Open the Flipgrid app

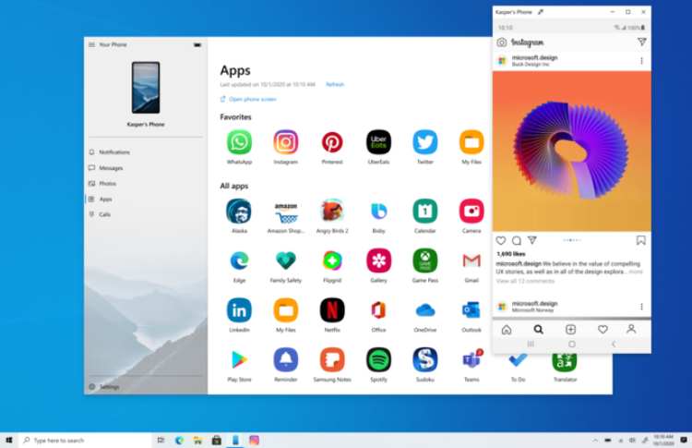tap(332, 260)
